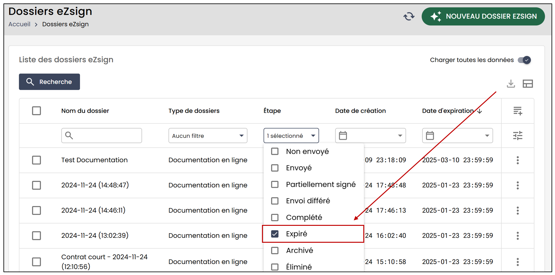Click the add columns icon in header
Image resolution: width=555 pixels, height=275 pixels.
coord(518,111)
